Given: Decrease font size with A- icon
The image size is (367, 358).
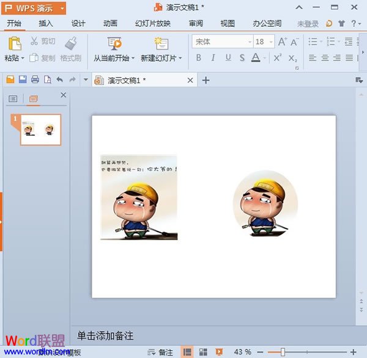Looking at the screenshot, I should [295, 42].
